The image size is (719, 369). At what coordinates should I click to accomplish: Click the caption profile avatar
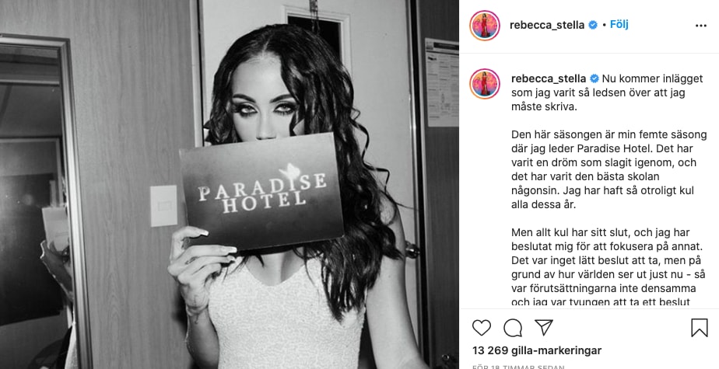[x=485, y=84]
